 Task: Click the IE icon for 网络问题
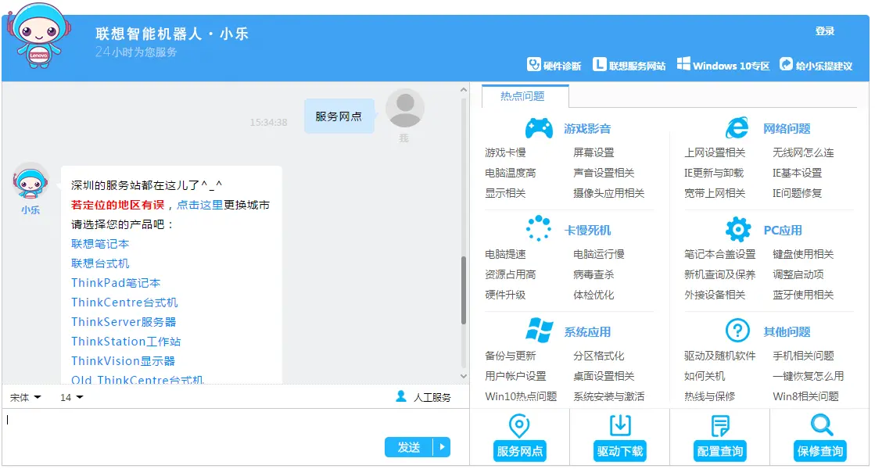tap(737, 128)
